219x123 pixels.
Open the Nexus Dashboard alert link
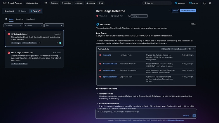[x=110, y=64]
